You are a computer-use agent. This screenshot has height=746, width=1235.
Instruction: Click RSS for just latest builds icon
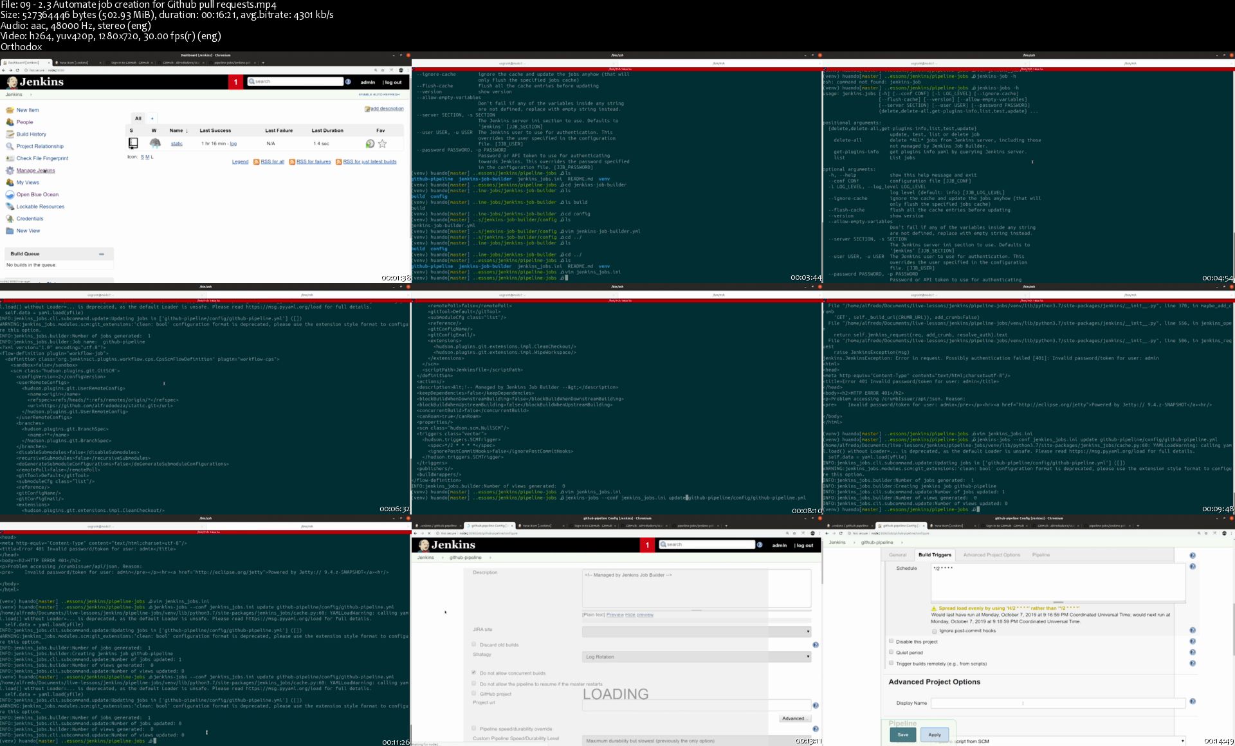[x=338, y=161]
